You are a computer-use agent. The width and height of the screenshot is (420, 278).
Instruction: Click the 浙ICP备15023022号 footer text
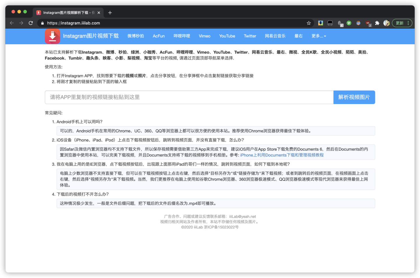(221, 227)
